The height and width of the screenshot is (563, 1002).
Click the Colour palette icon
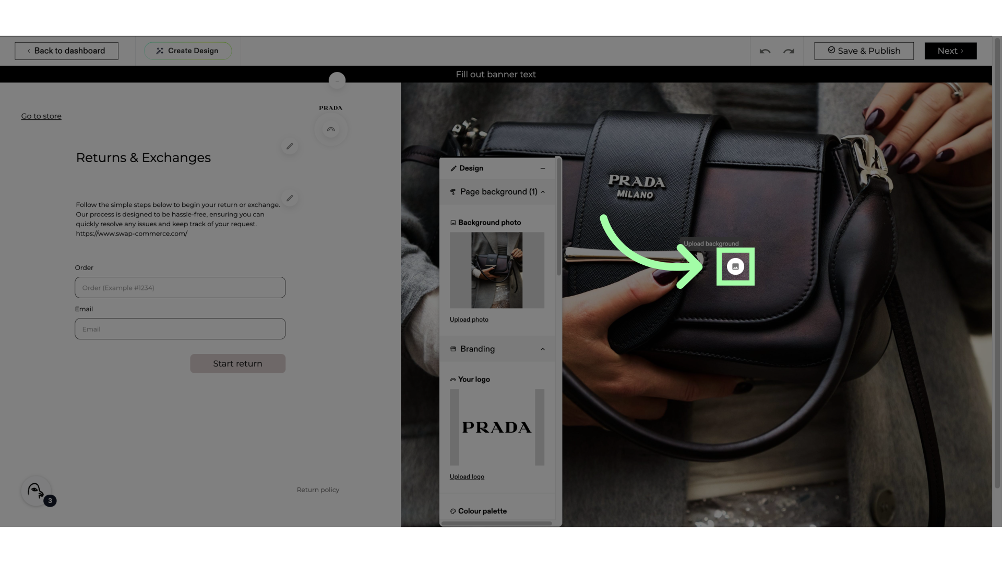click(453, 511)
